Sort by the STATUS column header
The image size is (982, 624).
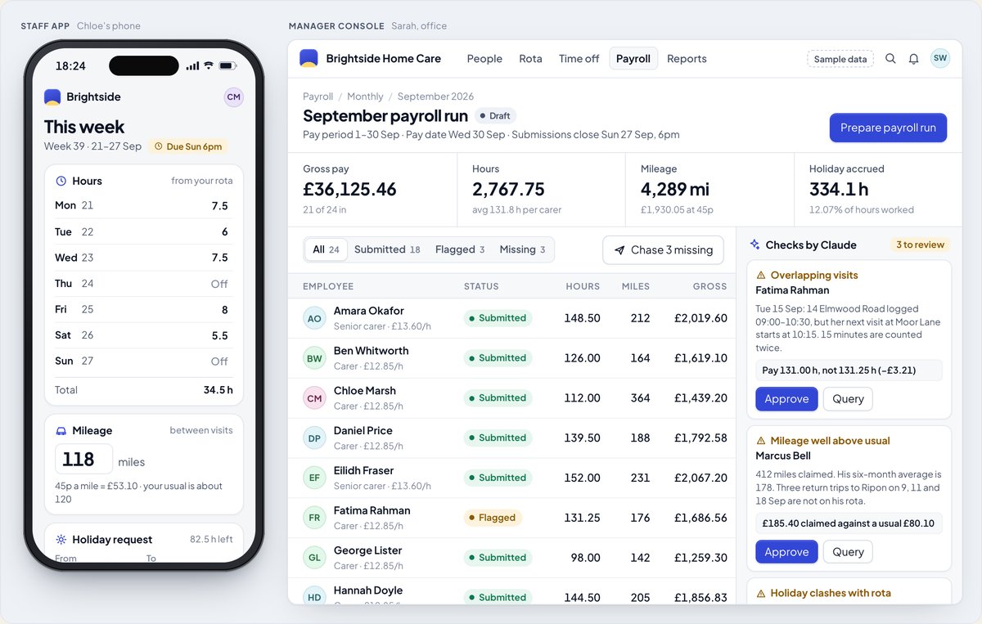[x=481, y=286]
